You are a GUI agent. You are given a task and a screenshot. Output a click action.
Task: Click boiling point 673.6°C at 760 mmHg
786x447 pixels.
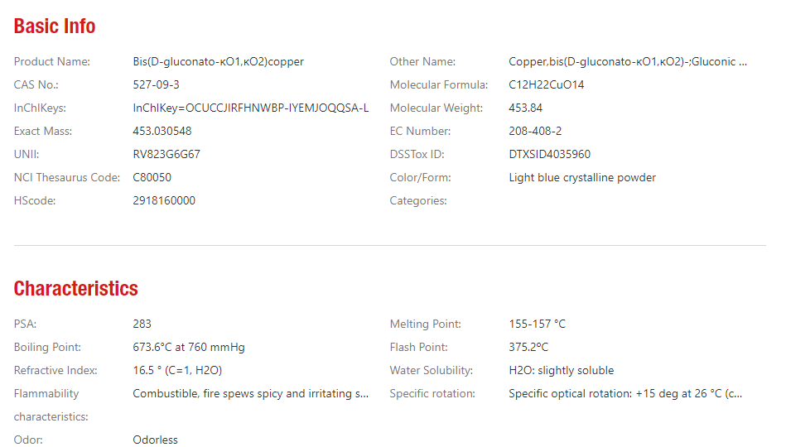click(x=189, y=347)
